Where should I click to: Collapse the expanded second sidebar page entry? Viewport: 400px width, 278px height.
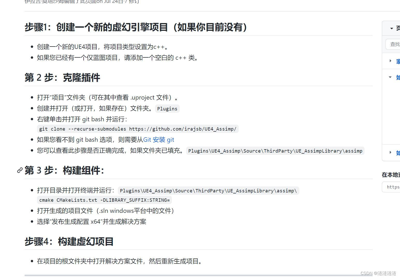[x=390, y=77]
